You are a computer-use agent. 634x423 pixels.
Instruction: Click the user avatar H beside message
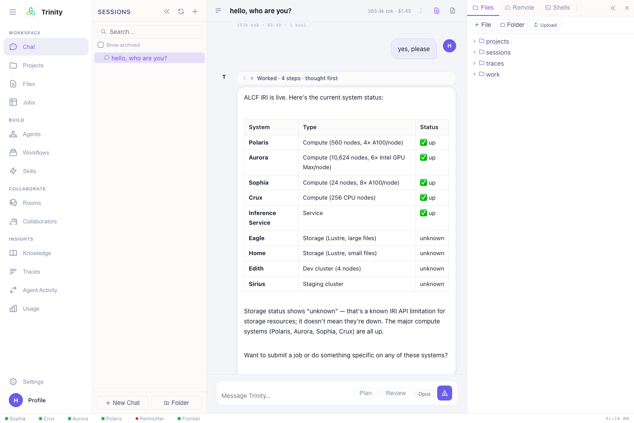click(450, 45)
